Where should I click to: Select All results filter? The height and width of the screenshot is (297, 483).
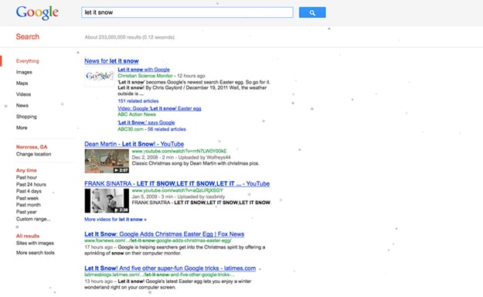(28, 236)
